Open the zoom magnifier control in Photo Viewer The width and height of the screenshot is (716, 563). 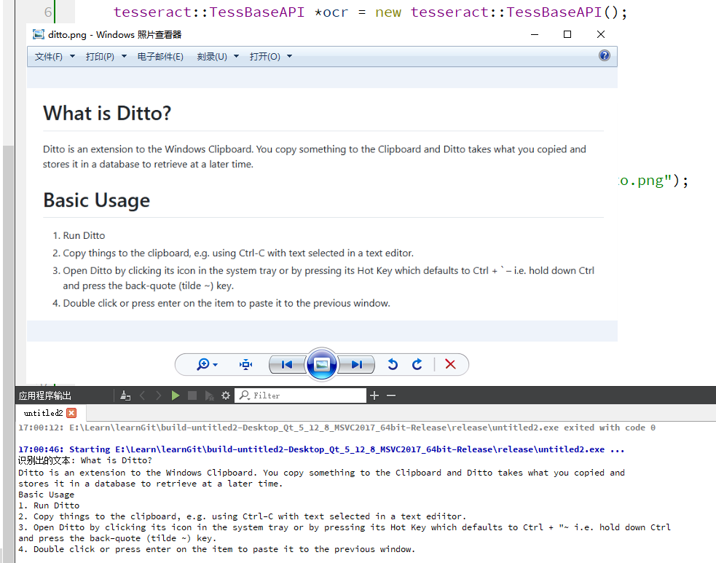[203, 364]
